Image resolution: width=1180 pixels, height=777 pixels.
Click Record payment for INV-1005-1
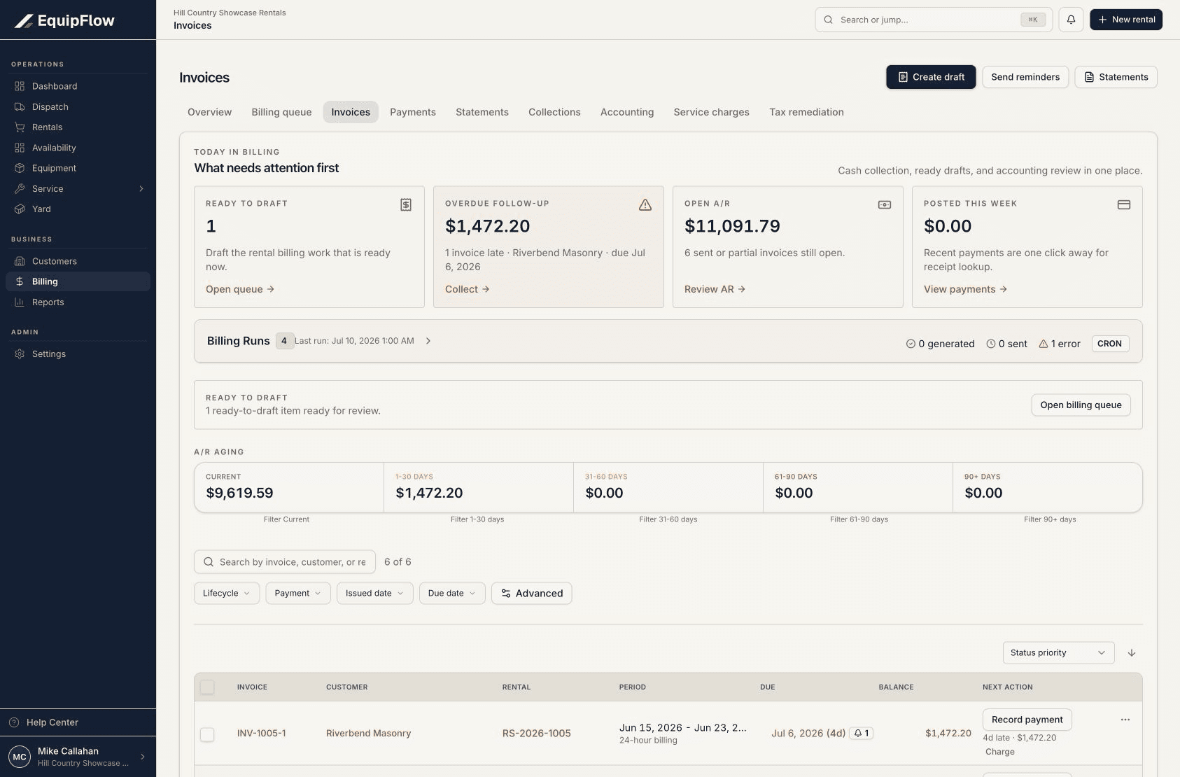tap(1027, 720)
